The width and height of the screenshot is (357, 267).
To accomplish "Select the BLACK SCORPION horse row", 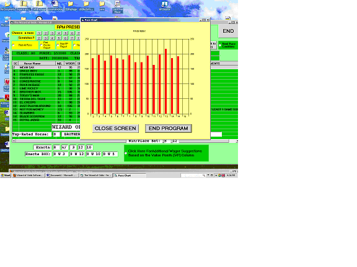I will coord(46,116).
